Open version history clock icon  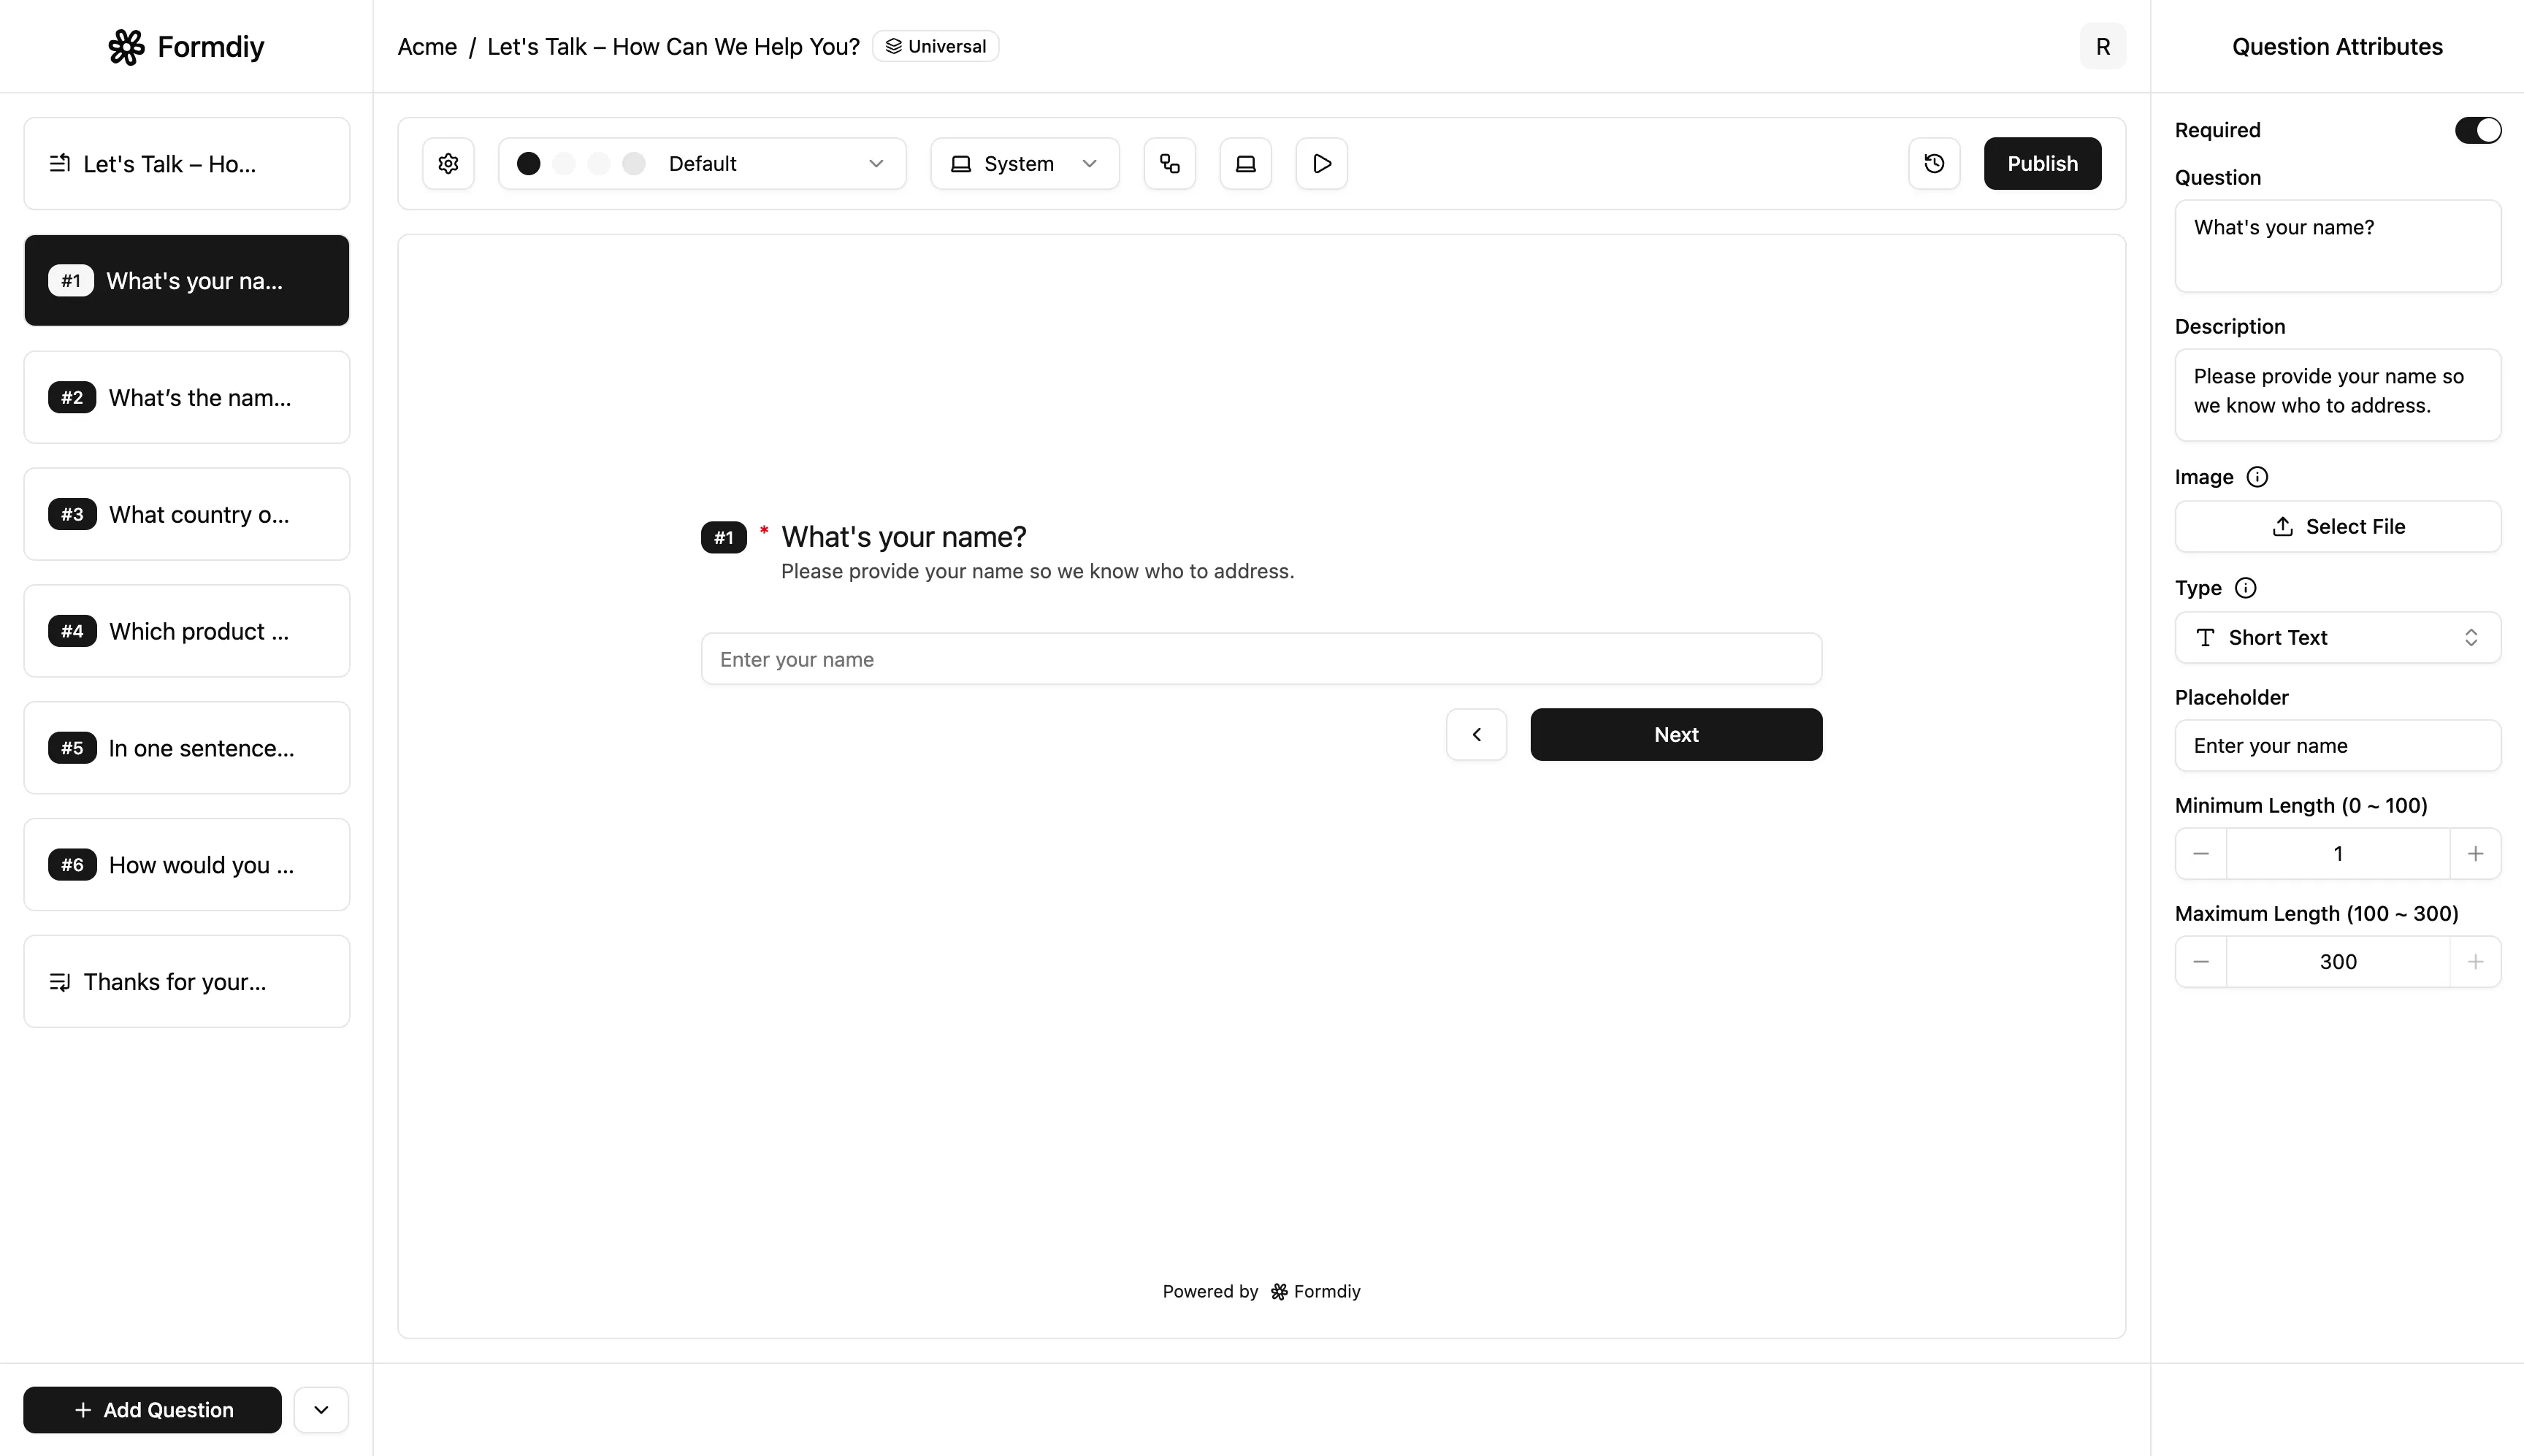tap(1934, 163)
